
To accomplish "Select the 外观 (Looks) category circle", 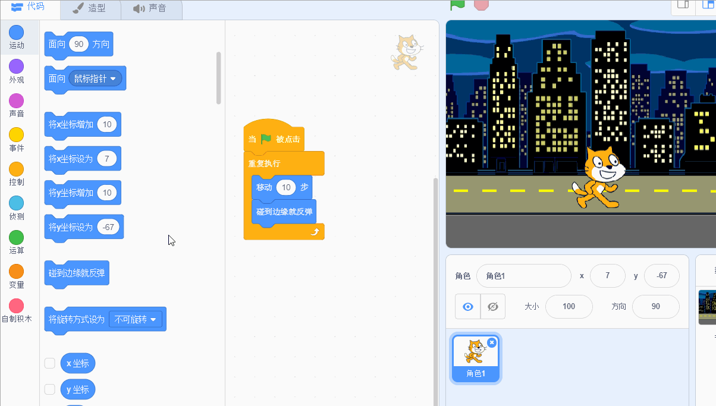I will tap(17, 66).
